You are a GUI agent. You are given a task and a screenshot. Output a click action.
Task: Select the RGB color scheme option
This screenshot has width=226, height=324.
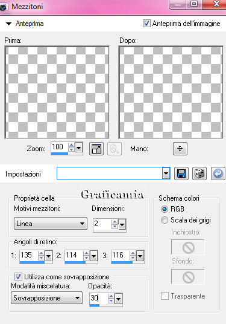pos(164,209)
